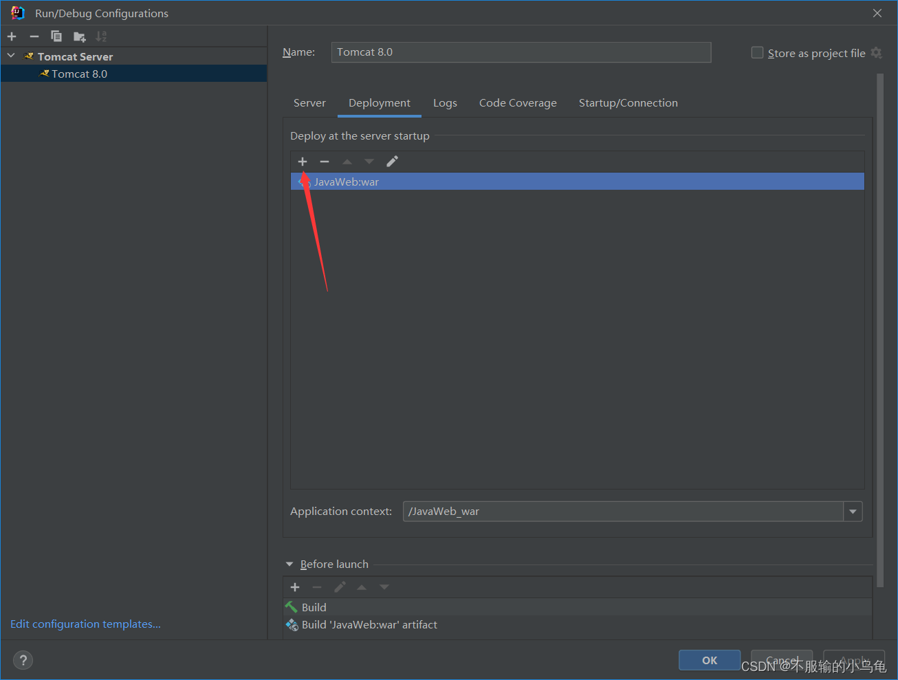Close the Run/Debug Configurations dialog
This screenshot has height=680, width=898.
(x=877, y=13)
